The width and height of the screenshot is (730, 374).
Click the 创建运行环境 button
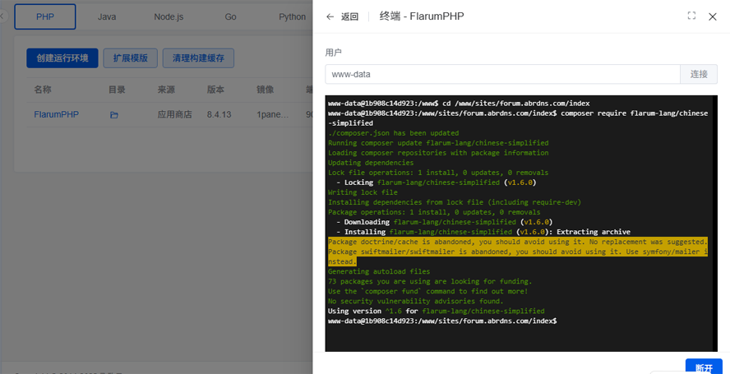tap(62, 58)
